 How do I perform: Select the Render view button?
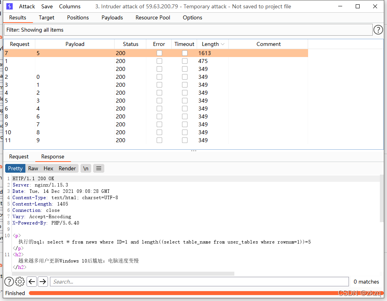67,168
